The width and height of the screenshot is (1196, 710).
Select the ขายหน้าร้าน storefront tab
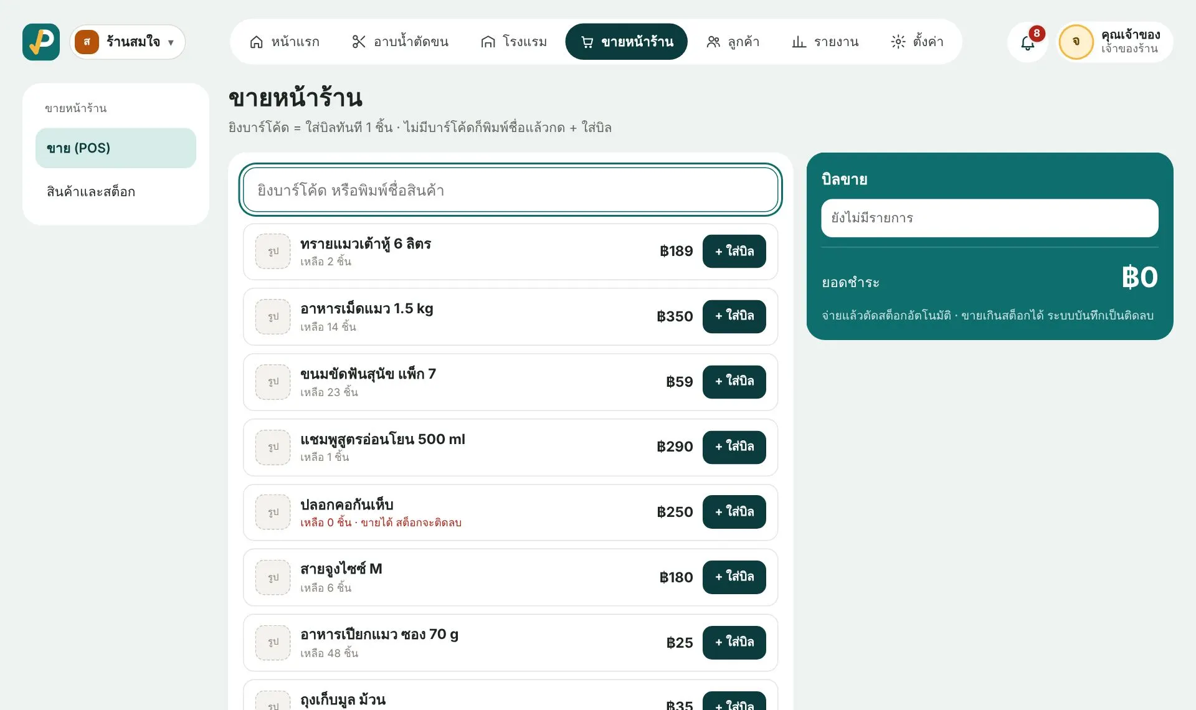pyautogui.click(x=626, y=42)
